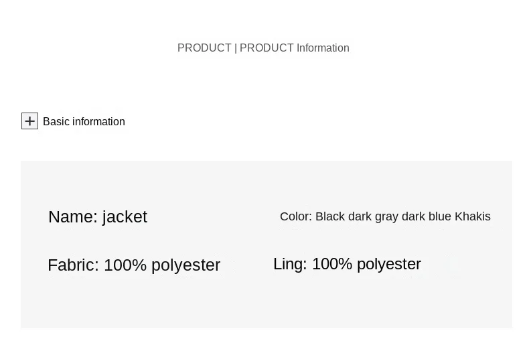Click the "Color:" field label
This screenshot has width=529, height=341.
click(x=296, y=216)
